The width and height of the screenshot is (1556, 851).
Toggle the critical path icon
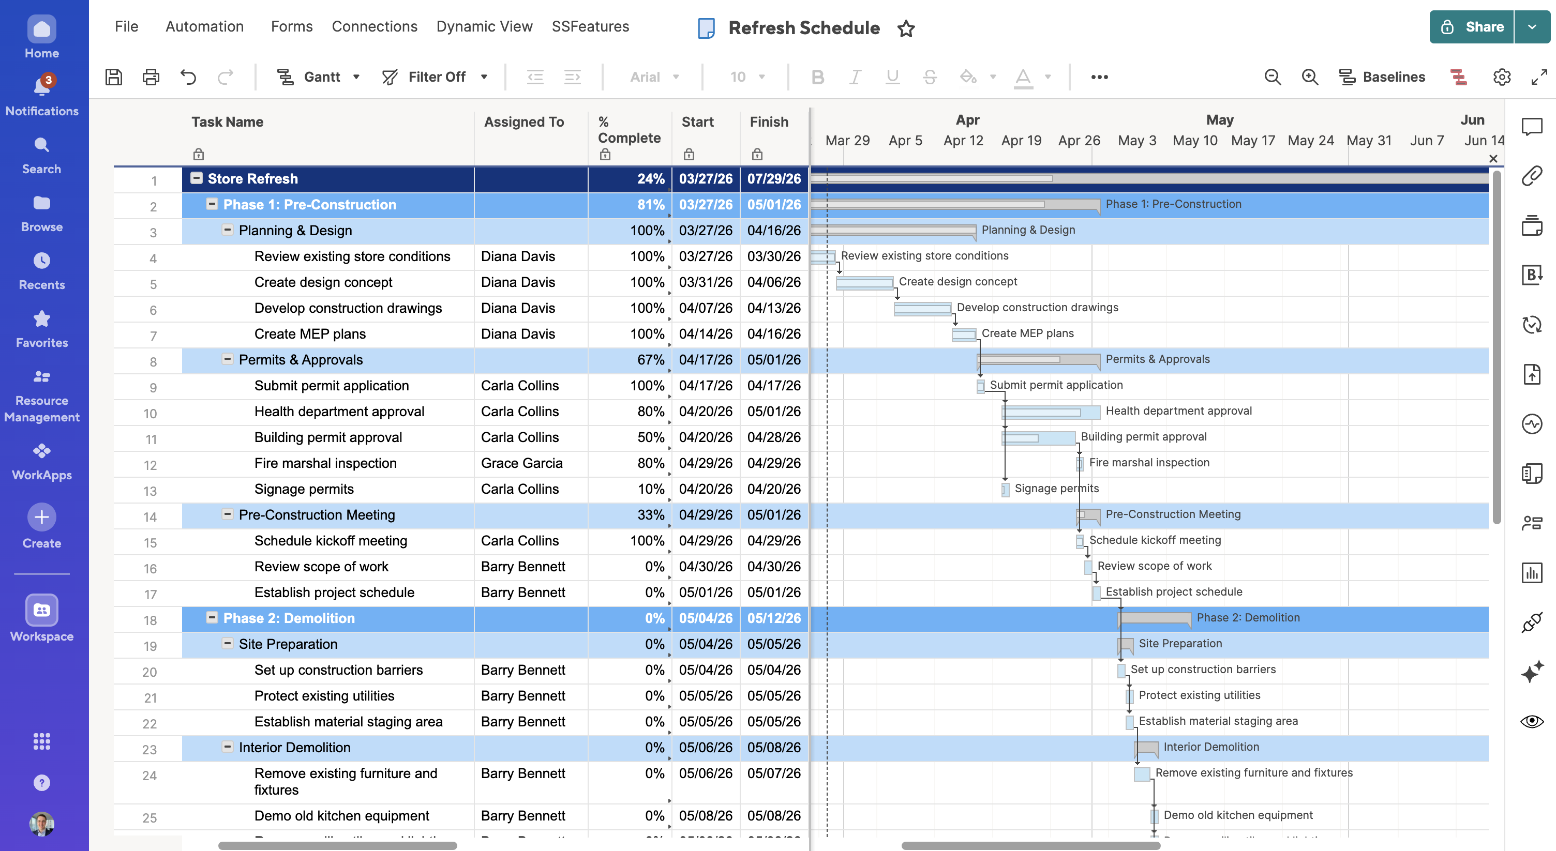tap(1459, 77)
